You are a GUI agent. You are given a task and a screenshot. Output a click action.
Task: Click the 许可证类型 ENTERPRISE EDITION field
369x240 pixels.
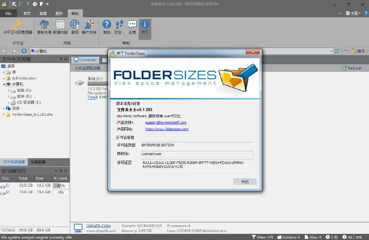click(x=197, y=145)
